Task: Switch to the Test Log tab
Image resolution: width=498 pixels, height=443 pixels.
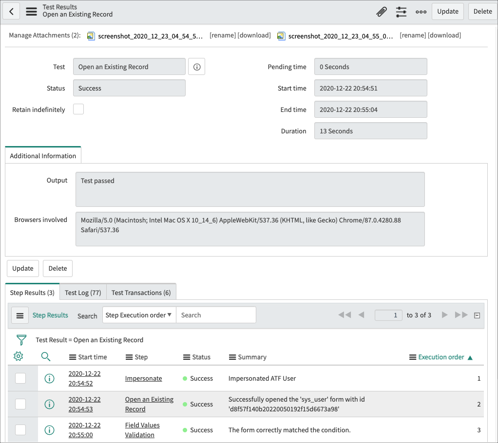Action: 82,292
